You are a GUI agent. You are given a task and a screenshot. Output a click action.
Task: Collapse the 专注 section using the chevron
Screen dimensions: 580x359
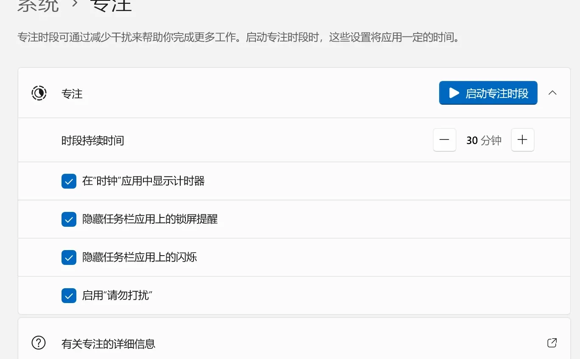552,92
